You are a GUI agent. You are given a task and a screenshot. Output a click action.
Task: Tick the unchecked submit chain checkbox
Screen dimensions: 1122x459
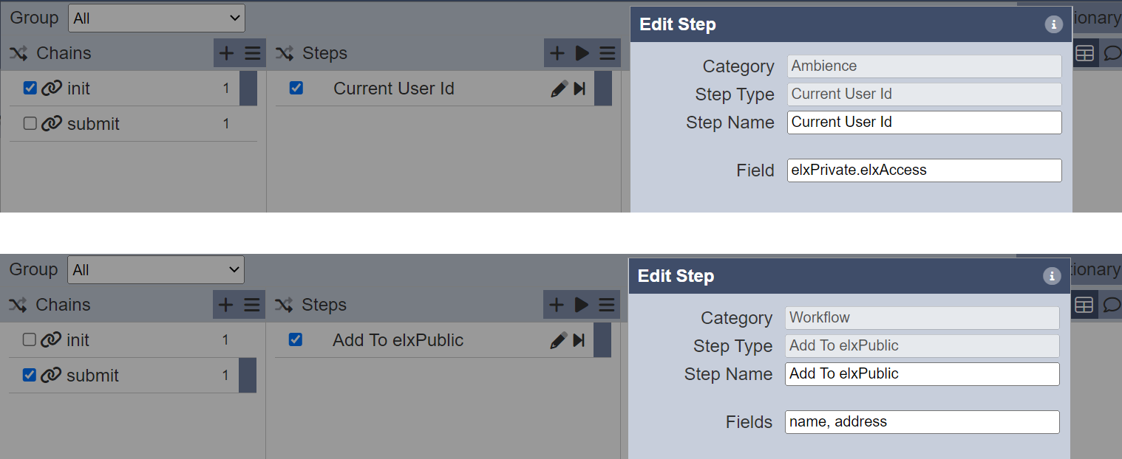click(30, 124)
